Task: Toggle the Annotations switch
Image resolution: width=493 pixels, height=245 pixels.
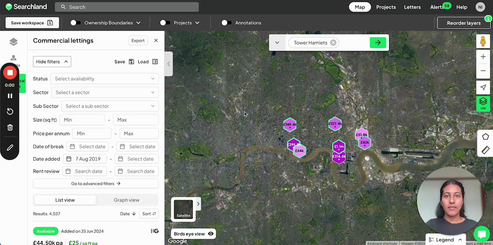Action: pos(226,23)
